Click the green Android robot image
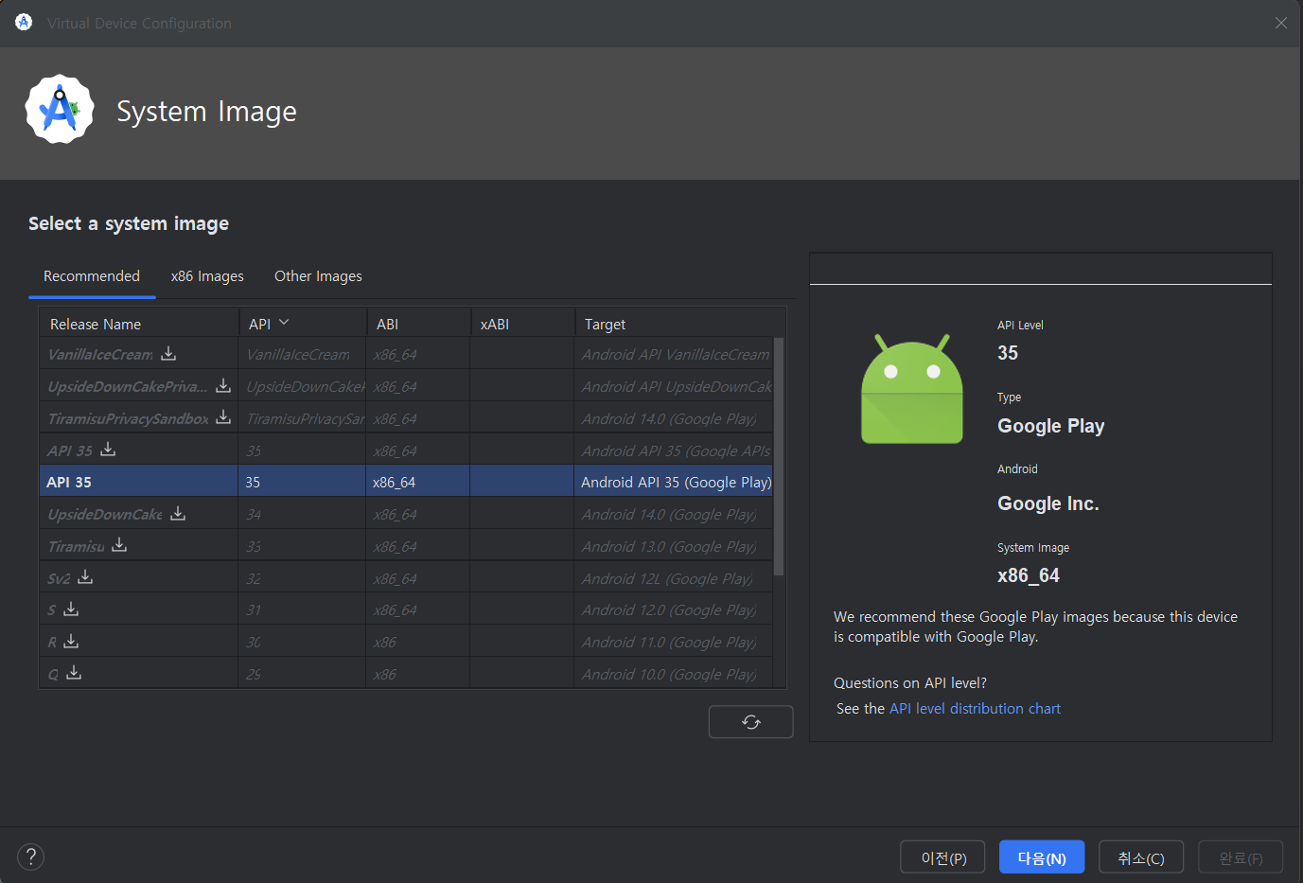Image resolution: width=1303 pixels, height=883 pixels. pyautogui.click(x=911, y=389)
